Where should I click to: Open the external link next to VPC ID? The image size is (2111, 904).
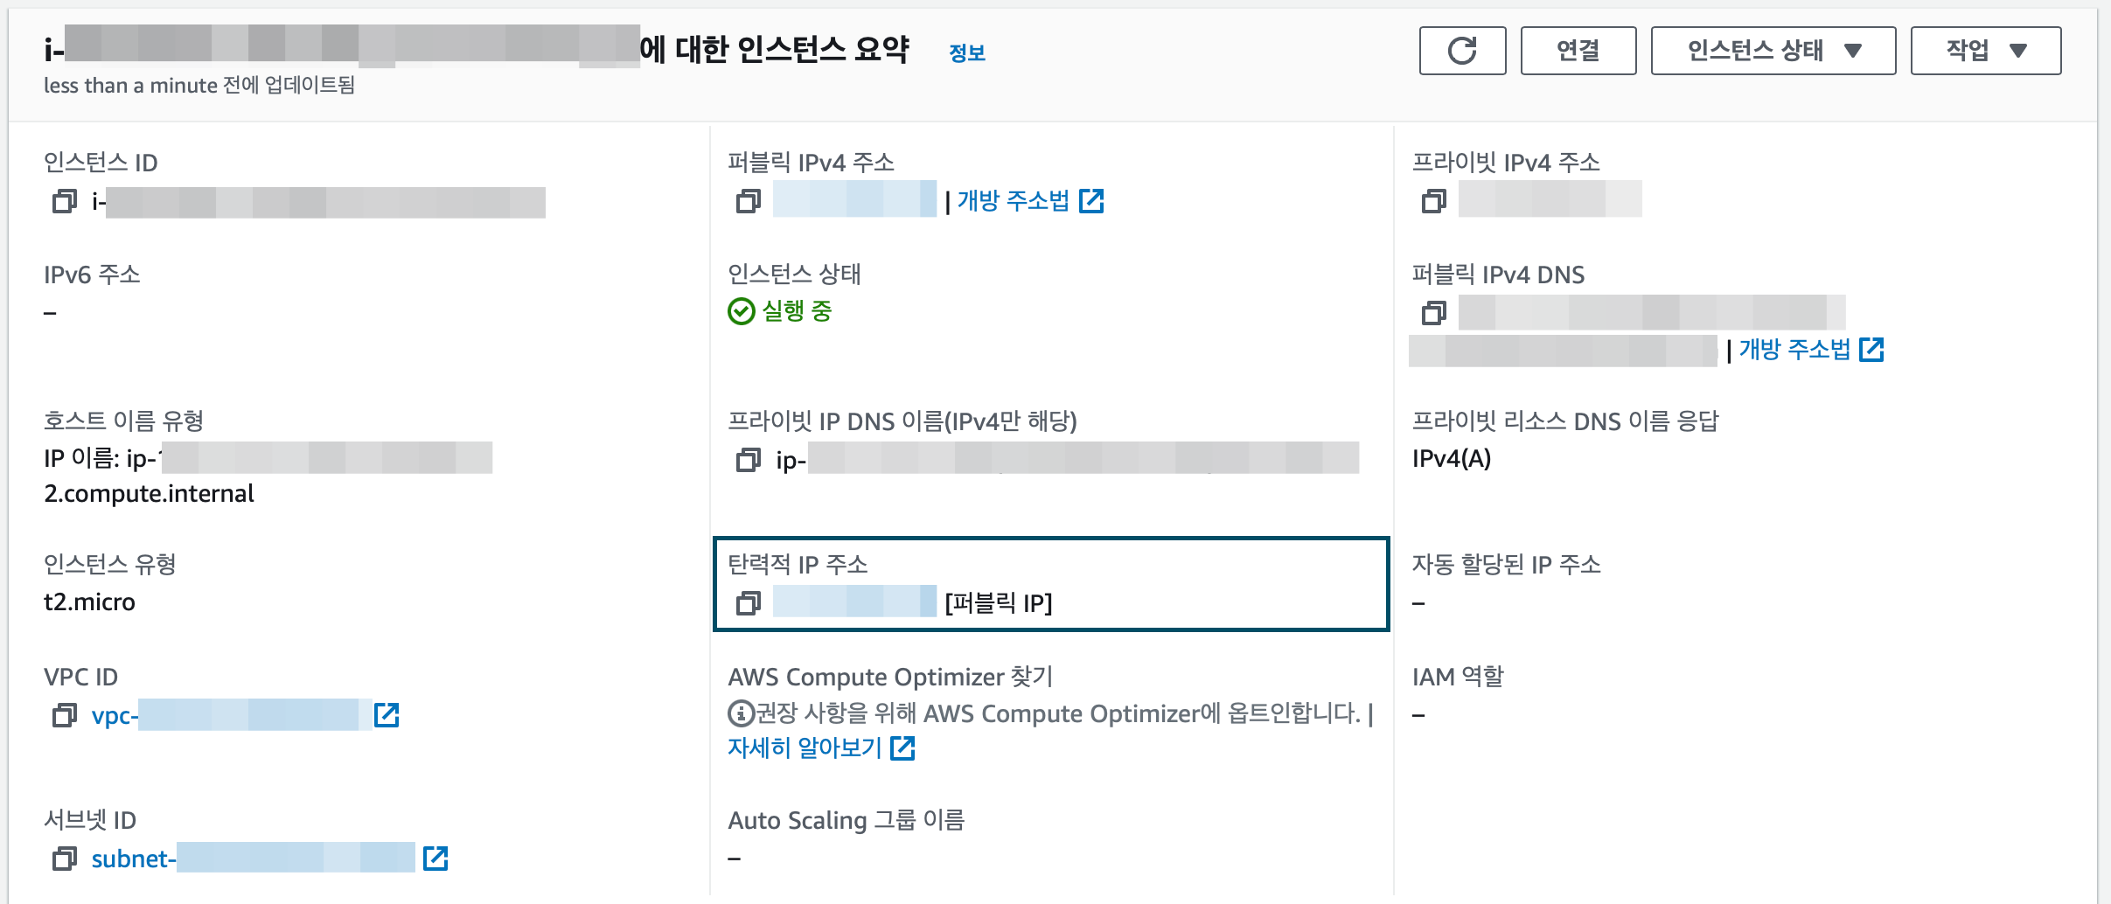[x=388, y=715]
